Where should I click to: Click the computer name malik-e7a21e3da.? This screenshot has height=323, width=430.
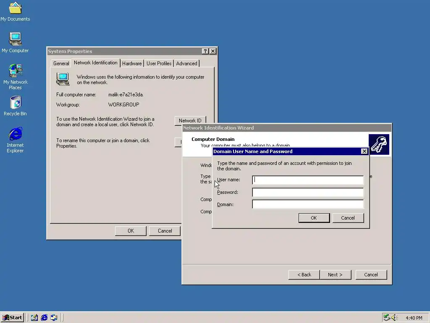click(x=126, y=95)
